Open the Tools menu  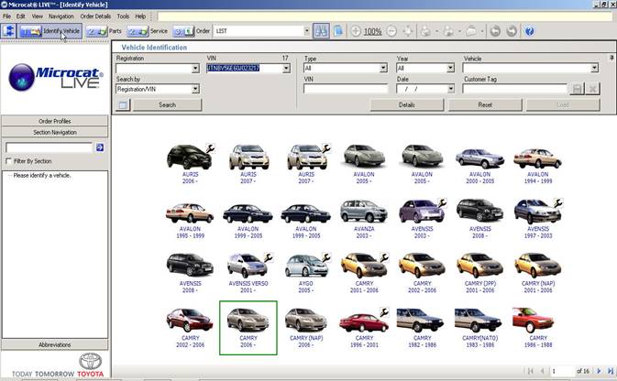click(123, 16)
